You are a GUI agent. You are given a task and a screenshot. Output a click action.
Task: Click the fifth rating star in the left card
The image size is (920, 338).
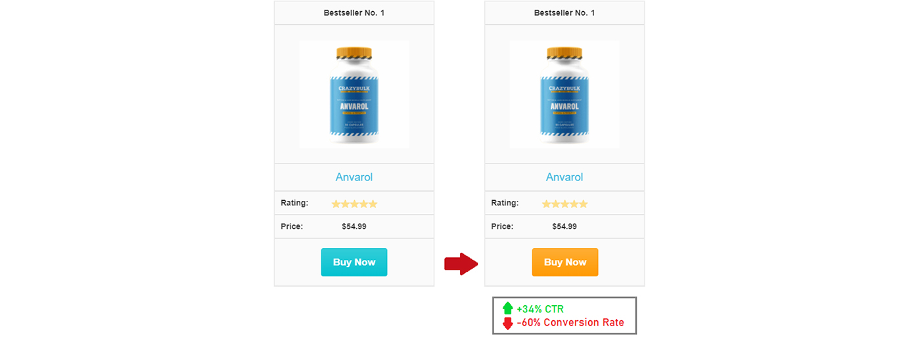373,204
